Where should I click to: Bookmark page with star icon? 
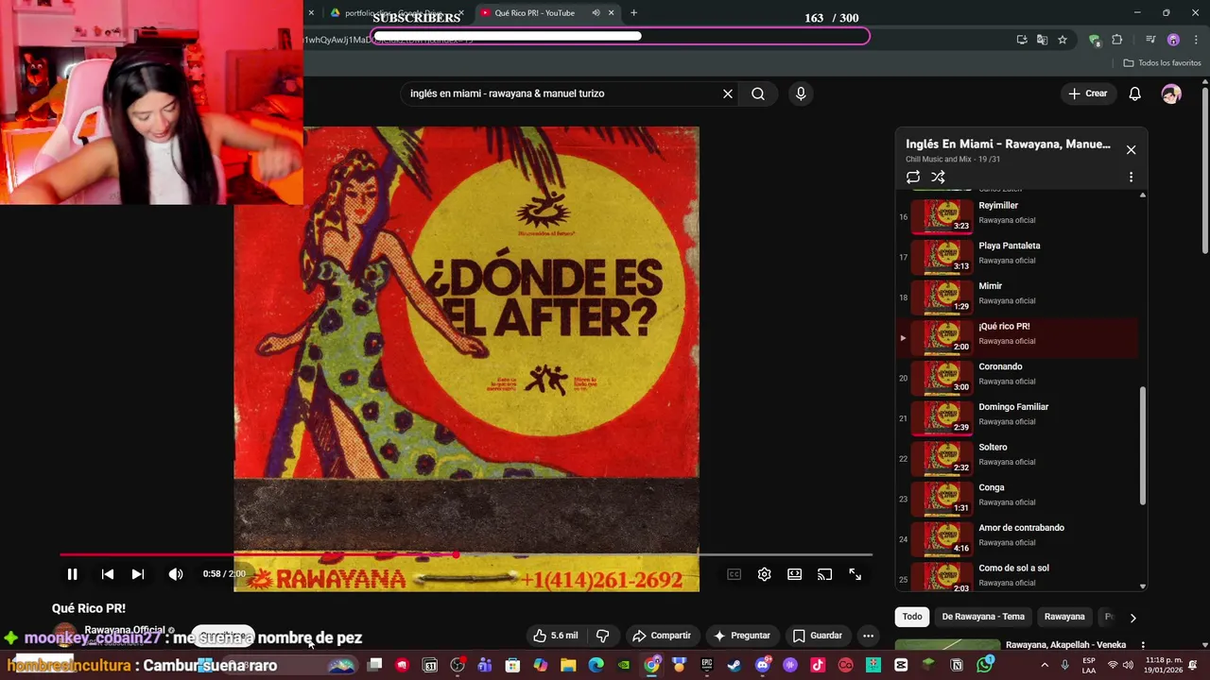1063,40
